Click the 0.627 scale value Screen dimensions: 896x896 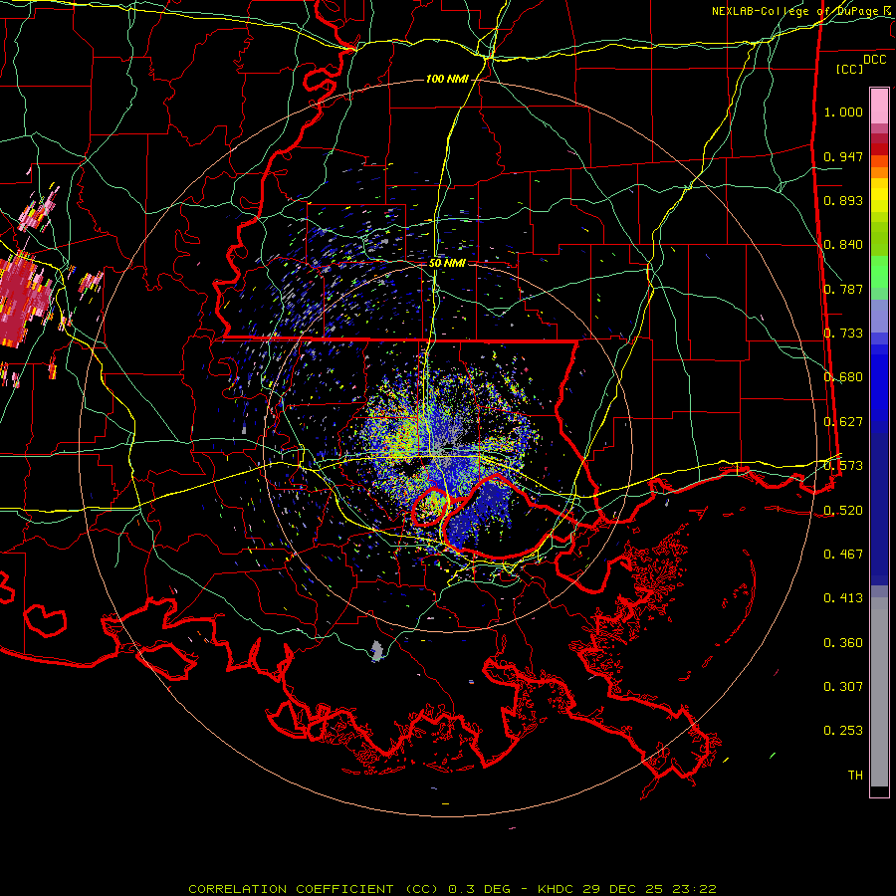(x=843, y=422)
